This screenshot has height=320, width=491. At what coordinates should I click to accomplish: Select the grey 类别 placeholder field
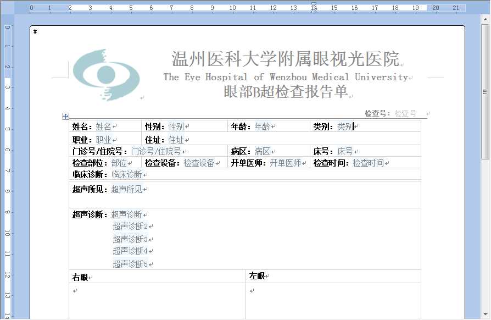pos(345,126)
